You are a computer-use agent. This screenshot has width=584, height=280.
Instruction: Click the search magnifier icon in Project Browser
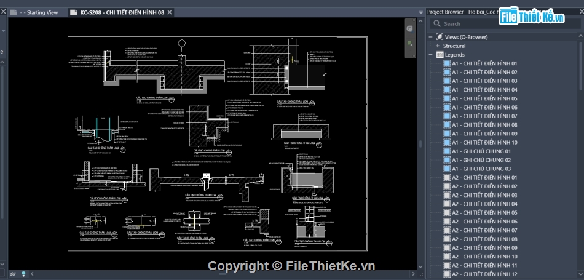tap(436, 23)
